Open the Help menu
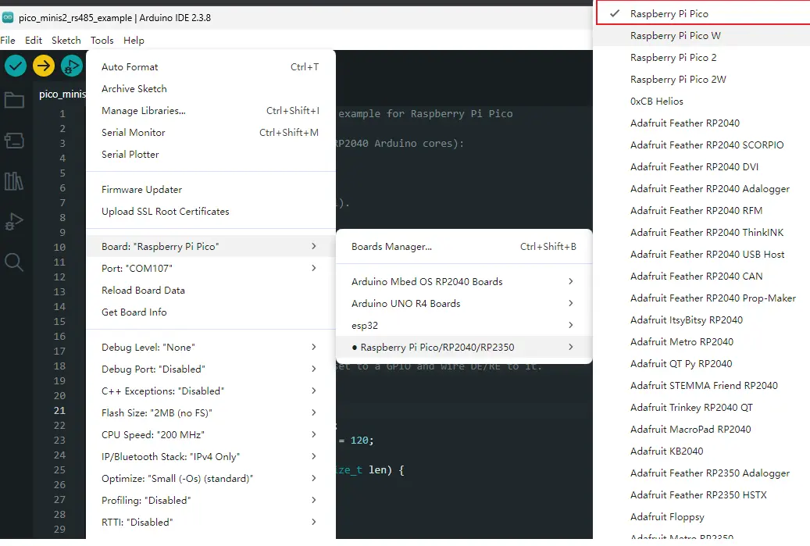The width and height of the screenshot is (810, 546). pos(134,41)
